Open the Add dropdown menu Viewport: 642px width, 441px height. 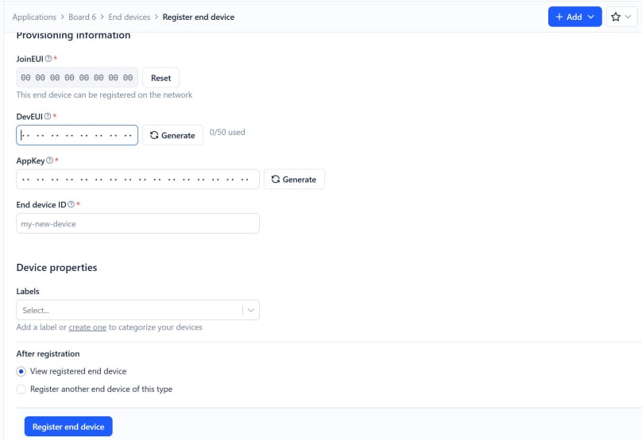(x=574, y=17)
